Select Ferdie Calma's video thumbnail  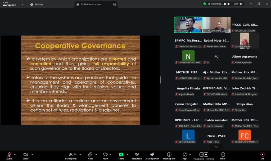(188, 25)
